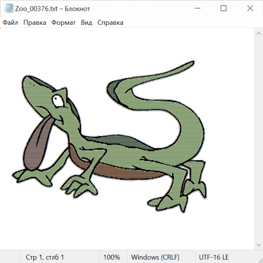Open the Файл menu

(11, 23)
